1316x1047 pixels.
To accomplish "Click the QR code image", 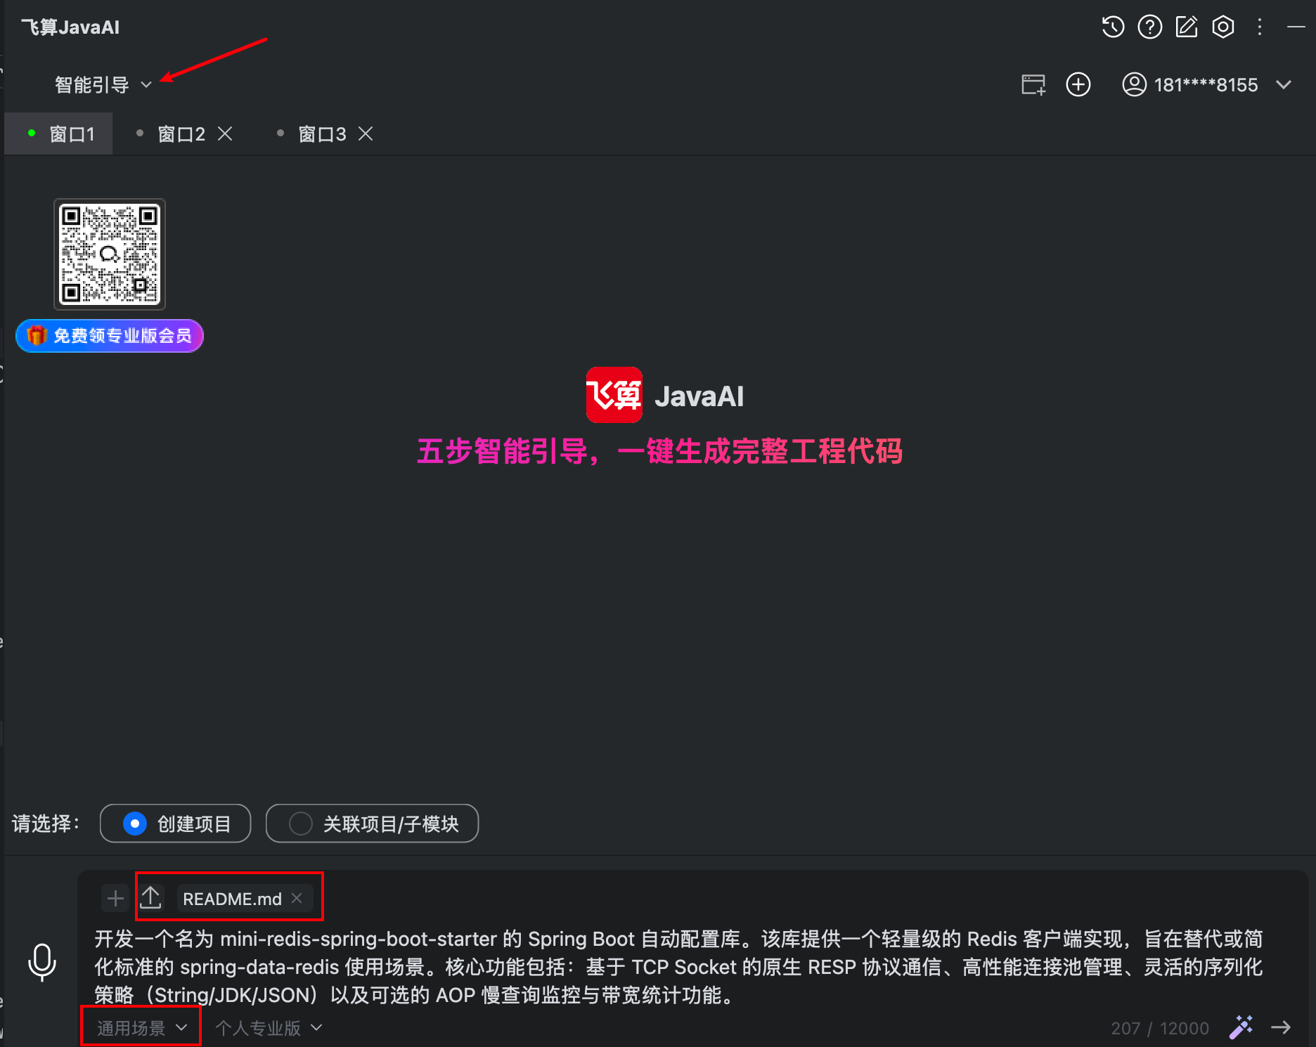I will click(110, 254).
